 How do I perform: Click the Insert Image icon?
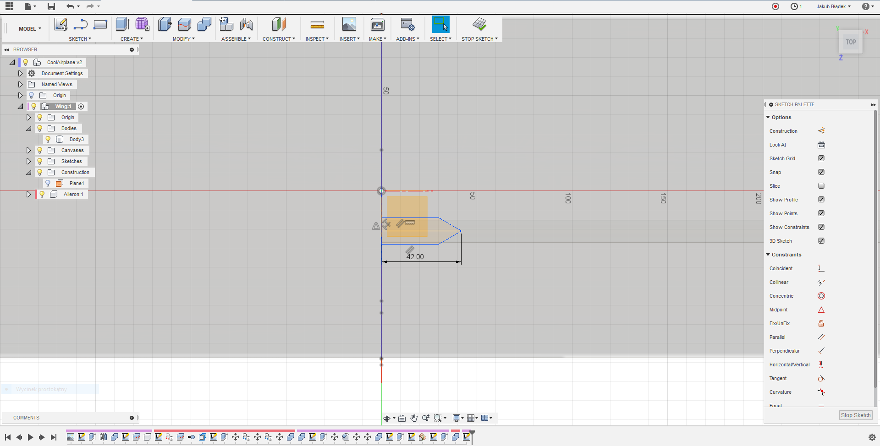click(x=349, y=24)
